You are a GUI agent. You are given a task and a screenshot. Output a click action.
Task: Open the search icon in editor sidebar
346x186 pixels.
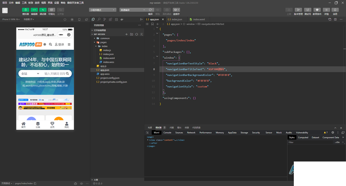click(x=99, y=19)
